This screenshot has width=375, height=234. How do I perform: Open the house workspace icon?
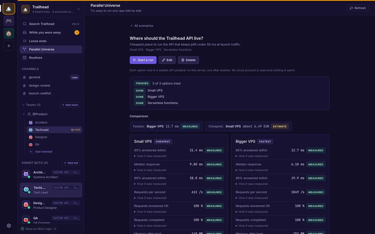(x=9, y=33)
